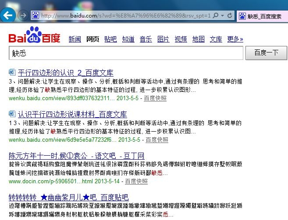Open 百度快照 for the 6d9e5e5a result
Viewport: 288px width, 220px height.
coord(157,140)
